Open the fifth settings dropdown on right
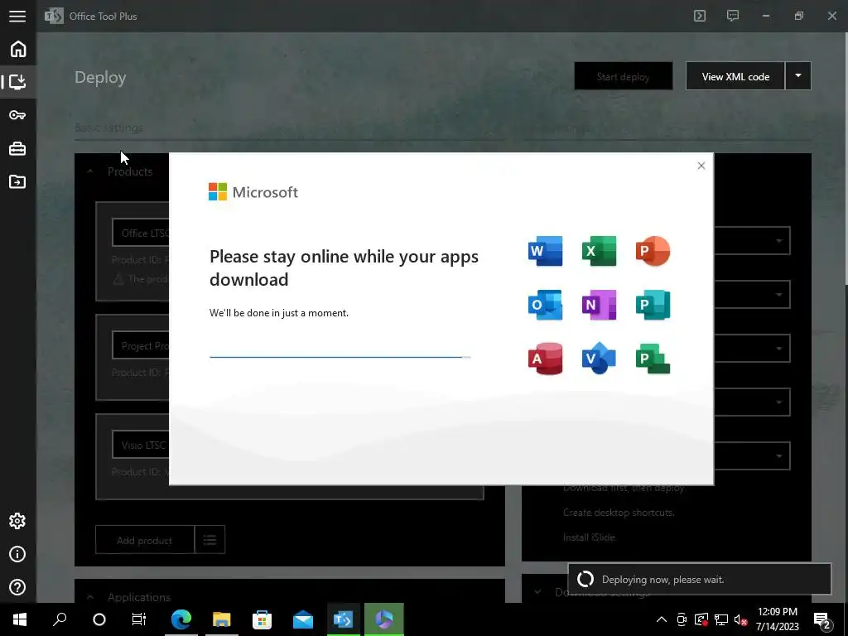848x636 pixels. point(752,455)
